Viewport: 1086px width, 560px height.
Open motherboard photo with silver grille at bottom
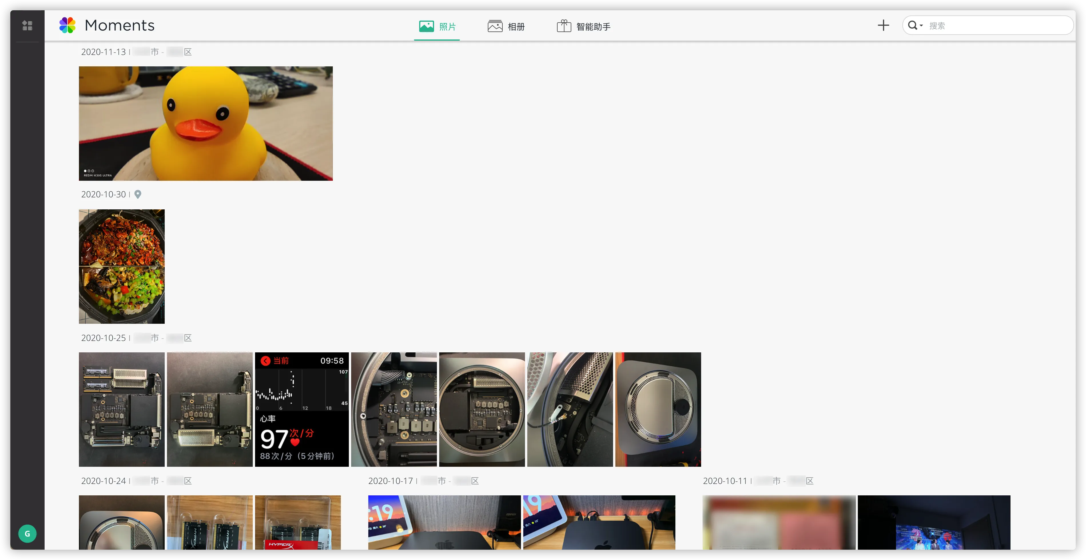point(210,410)
